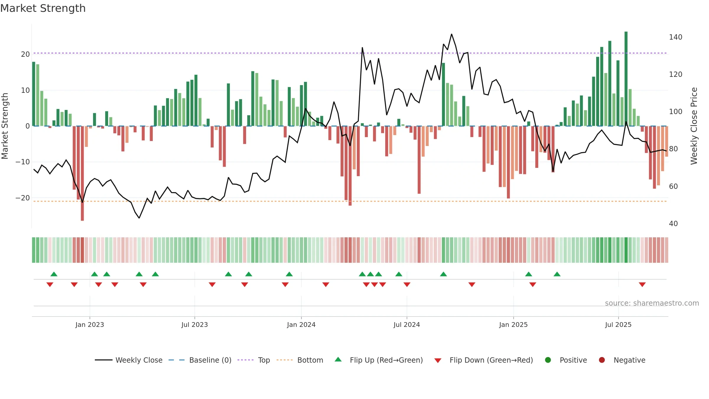Click the red Negative circle legend icon

pyautogui.click(x=602, y=360)
